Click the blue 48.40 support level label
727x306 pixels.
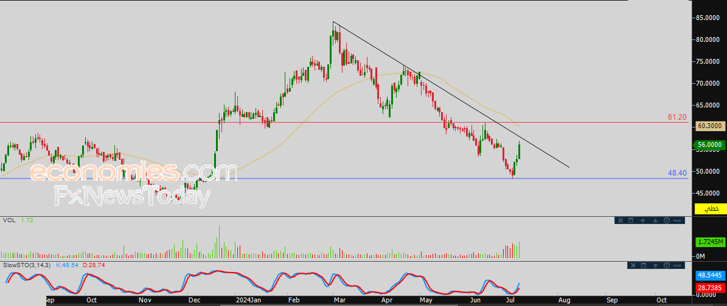pyautogui.click(x=677, y=172)
